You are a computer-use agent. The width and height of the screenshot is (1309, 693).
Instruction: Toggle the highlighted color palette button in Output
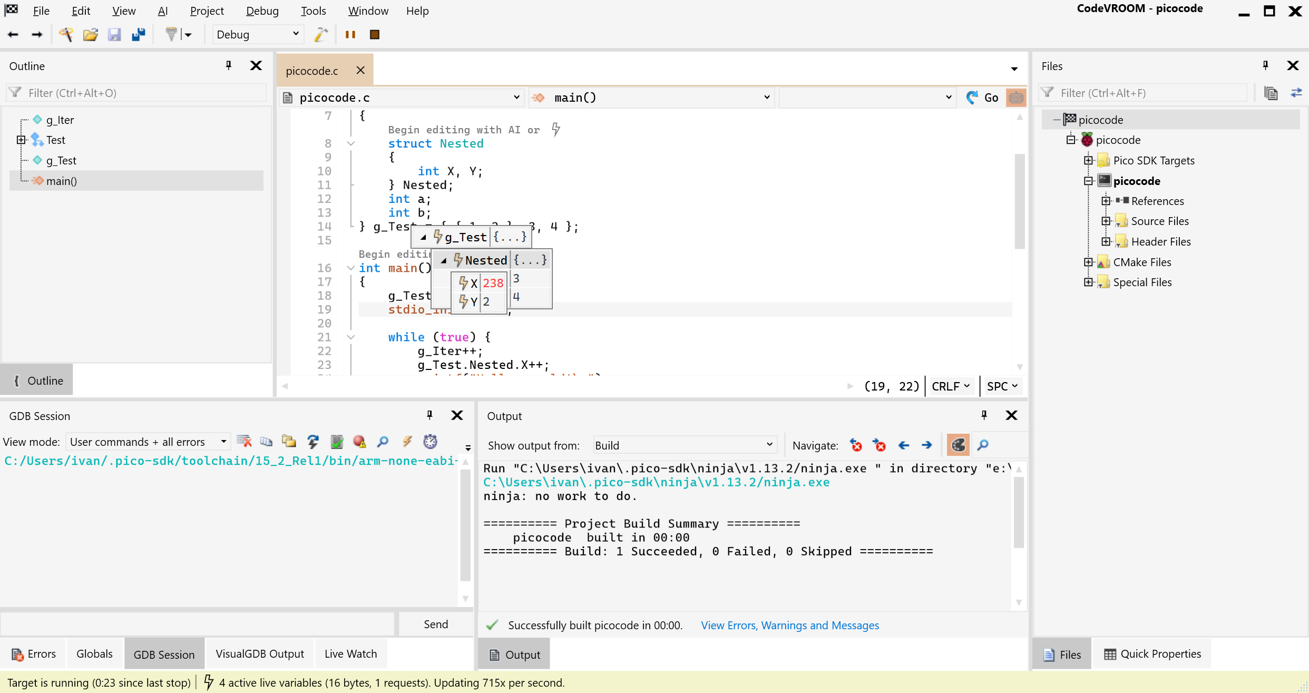pos(958,445)
